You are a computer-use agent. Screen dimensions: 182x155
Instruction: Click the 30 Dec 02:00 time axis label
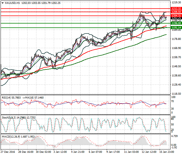click(x=43, y=152)
